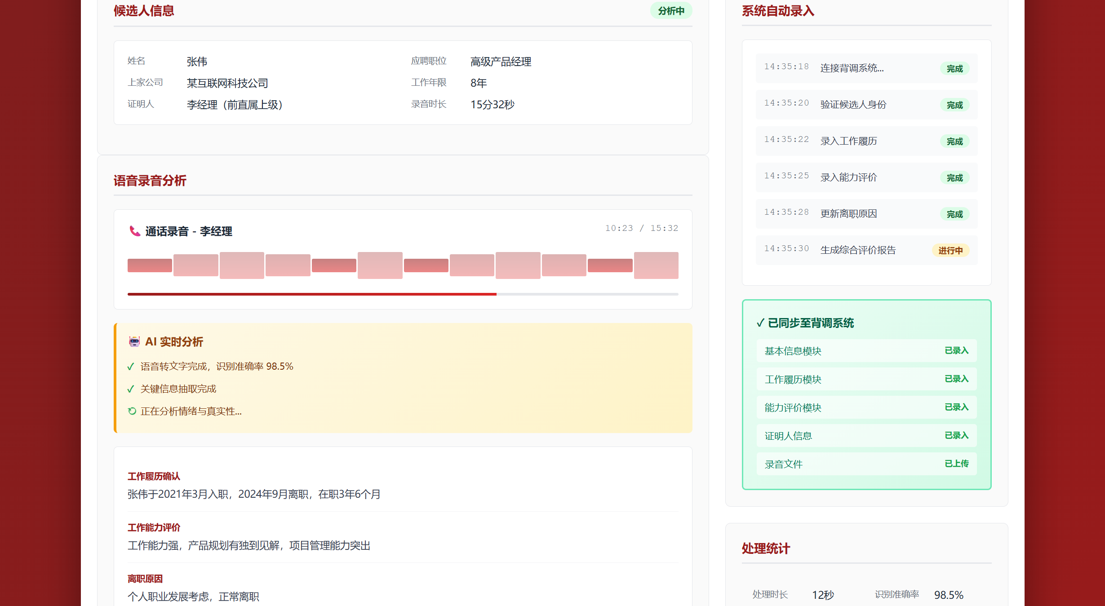Screen dimensions: 1105x606
Task: Click the phone icon beside 通话录音 - 李经理
Action: pos(133,231)
